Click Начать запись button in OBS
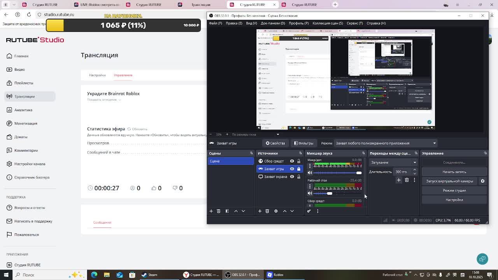 click(454, 172)
